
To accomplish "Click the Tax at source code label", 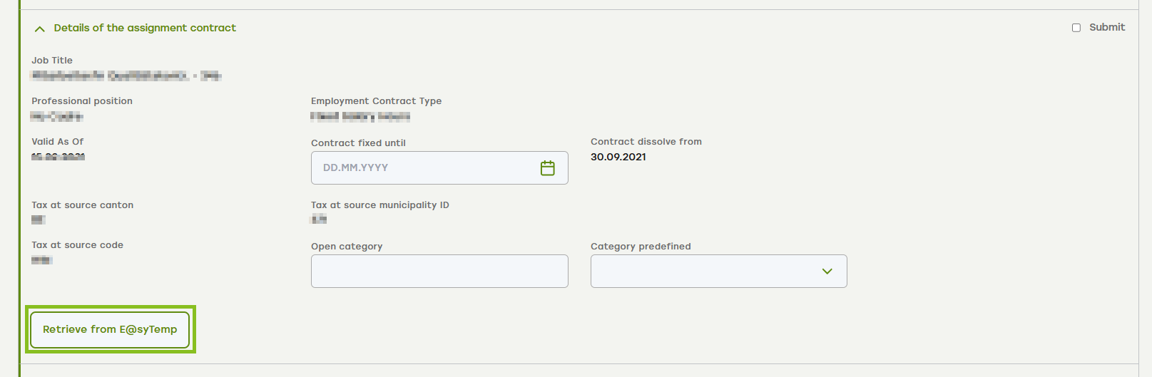I will [x=77, y=245].
